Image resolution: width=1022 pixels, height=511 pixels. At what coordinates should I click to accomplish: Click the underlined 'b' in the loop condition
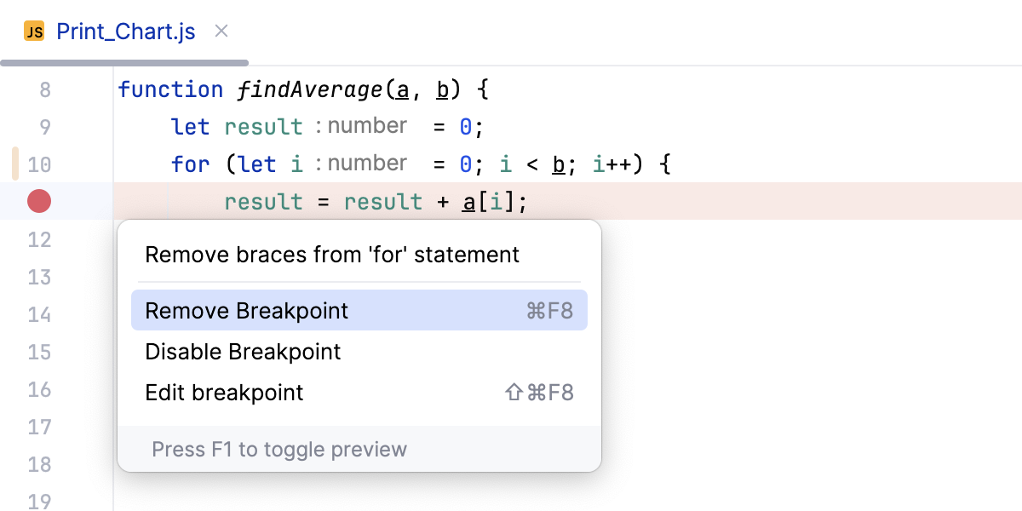coord(560,164)
